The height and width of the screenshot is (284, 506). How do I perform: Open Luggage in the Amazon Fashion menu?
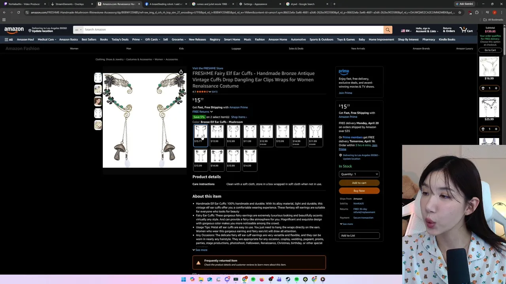click(236, 49)
